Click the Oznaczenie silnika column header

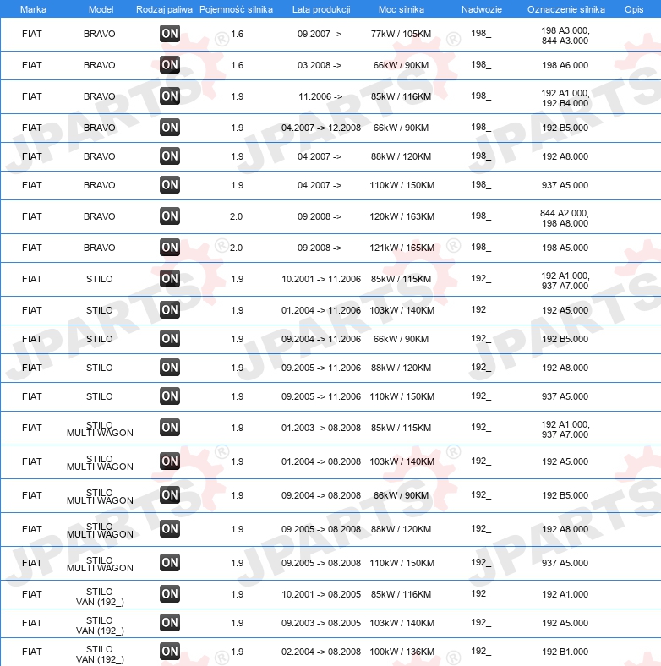coord(565,9)
